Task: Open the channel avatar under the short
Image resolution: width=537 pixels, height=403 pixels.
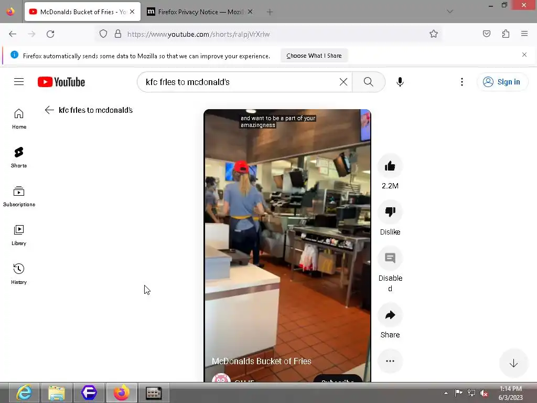Action: 221,378
